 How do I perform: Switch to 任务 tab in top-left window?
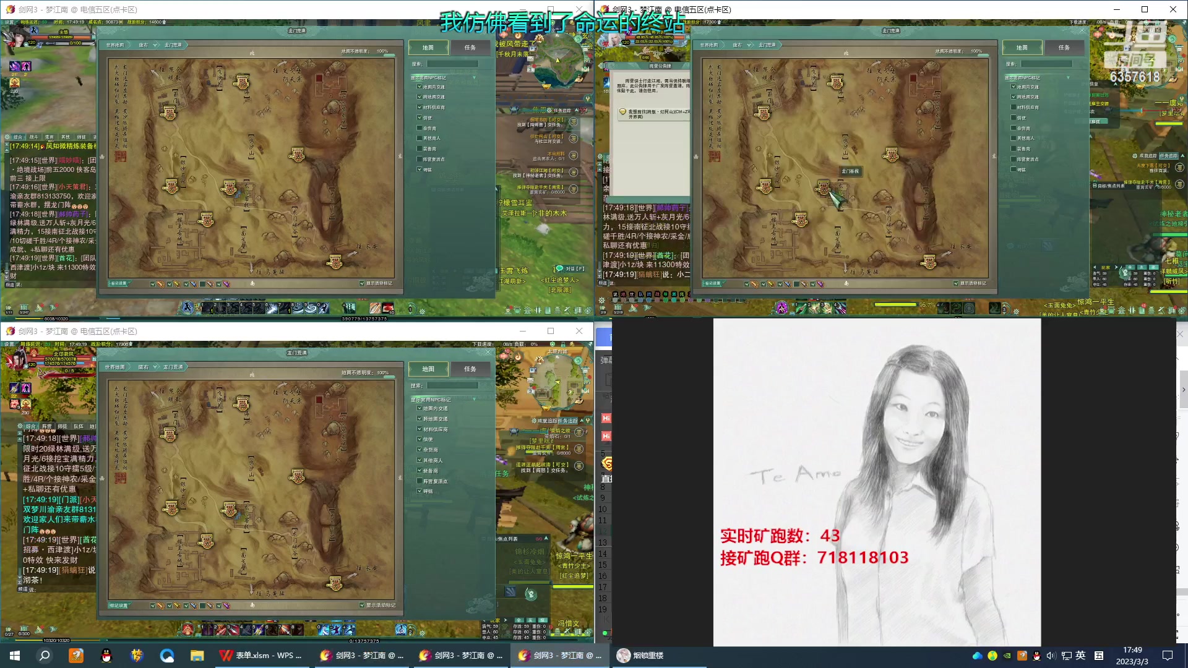[470, 48]
